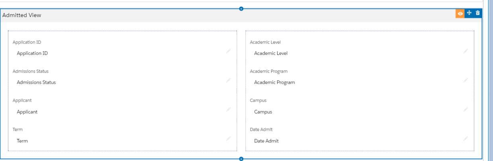Add a section below using bottom plus button

coord(241,159)
